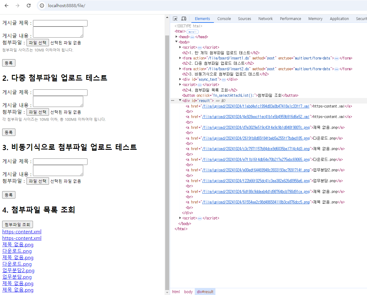Viewport: 367px width, 295px height.
Task: Click 게시글 내용 textarea in section 3
Action: pos(58,170)
